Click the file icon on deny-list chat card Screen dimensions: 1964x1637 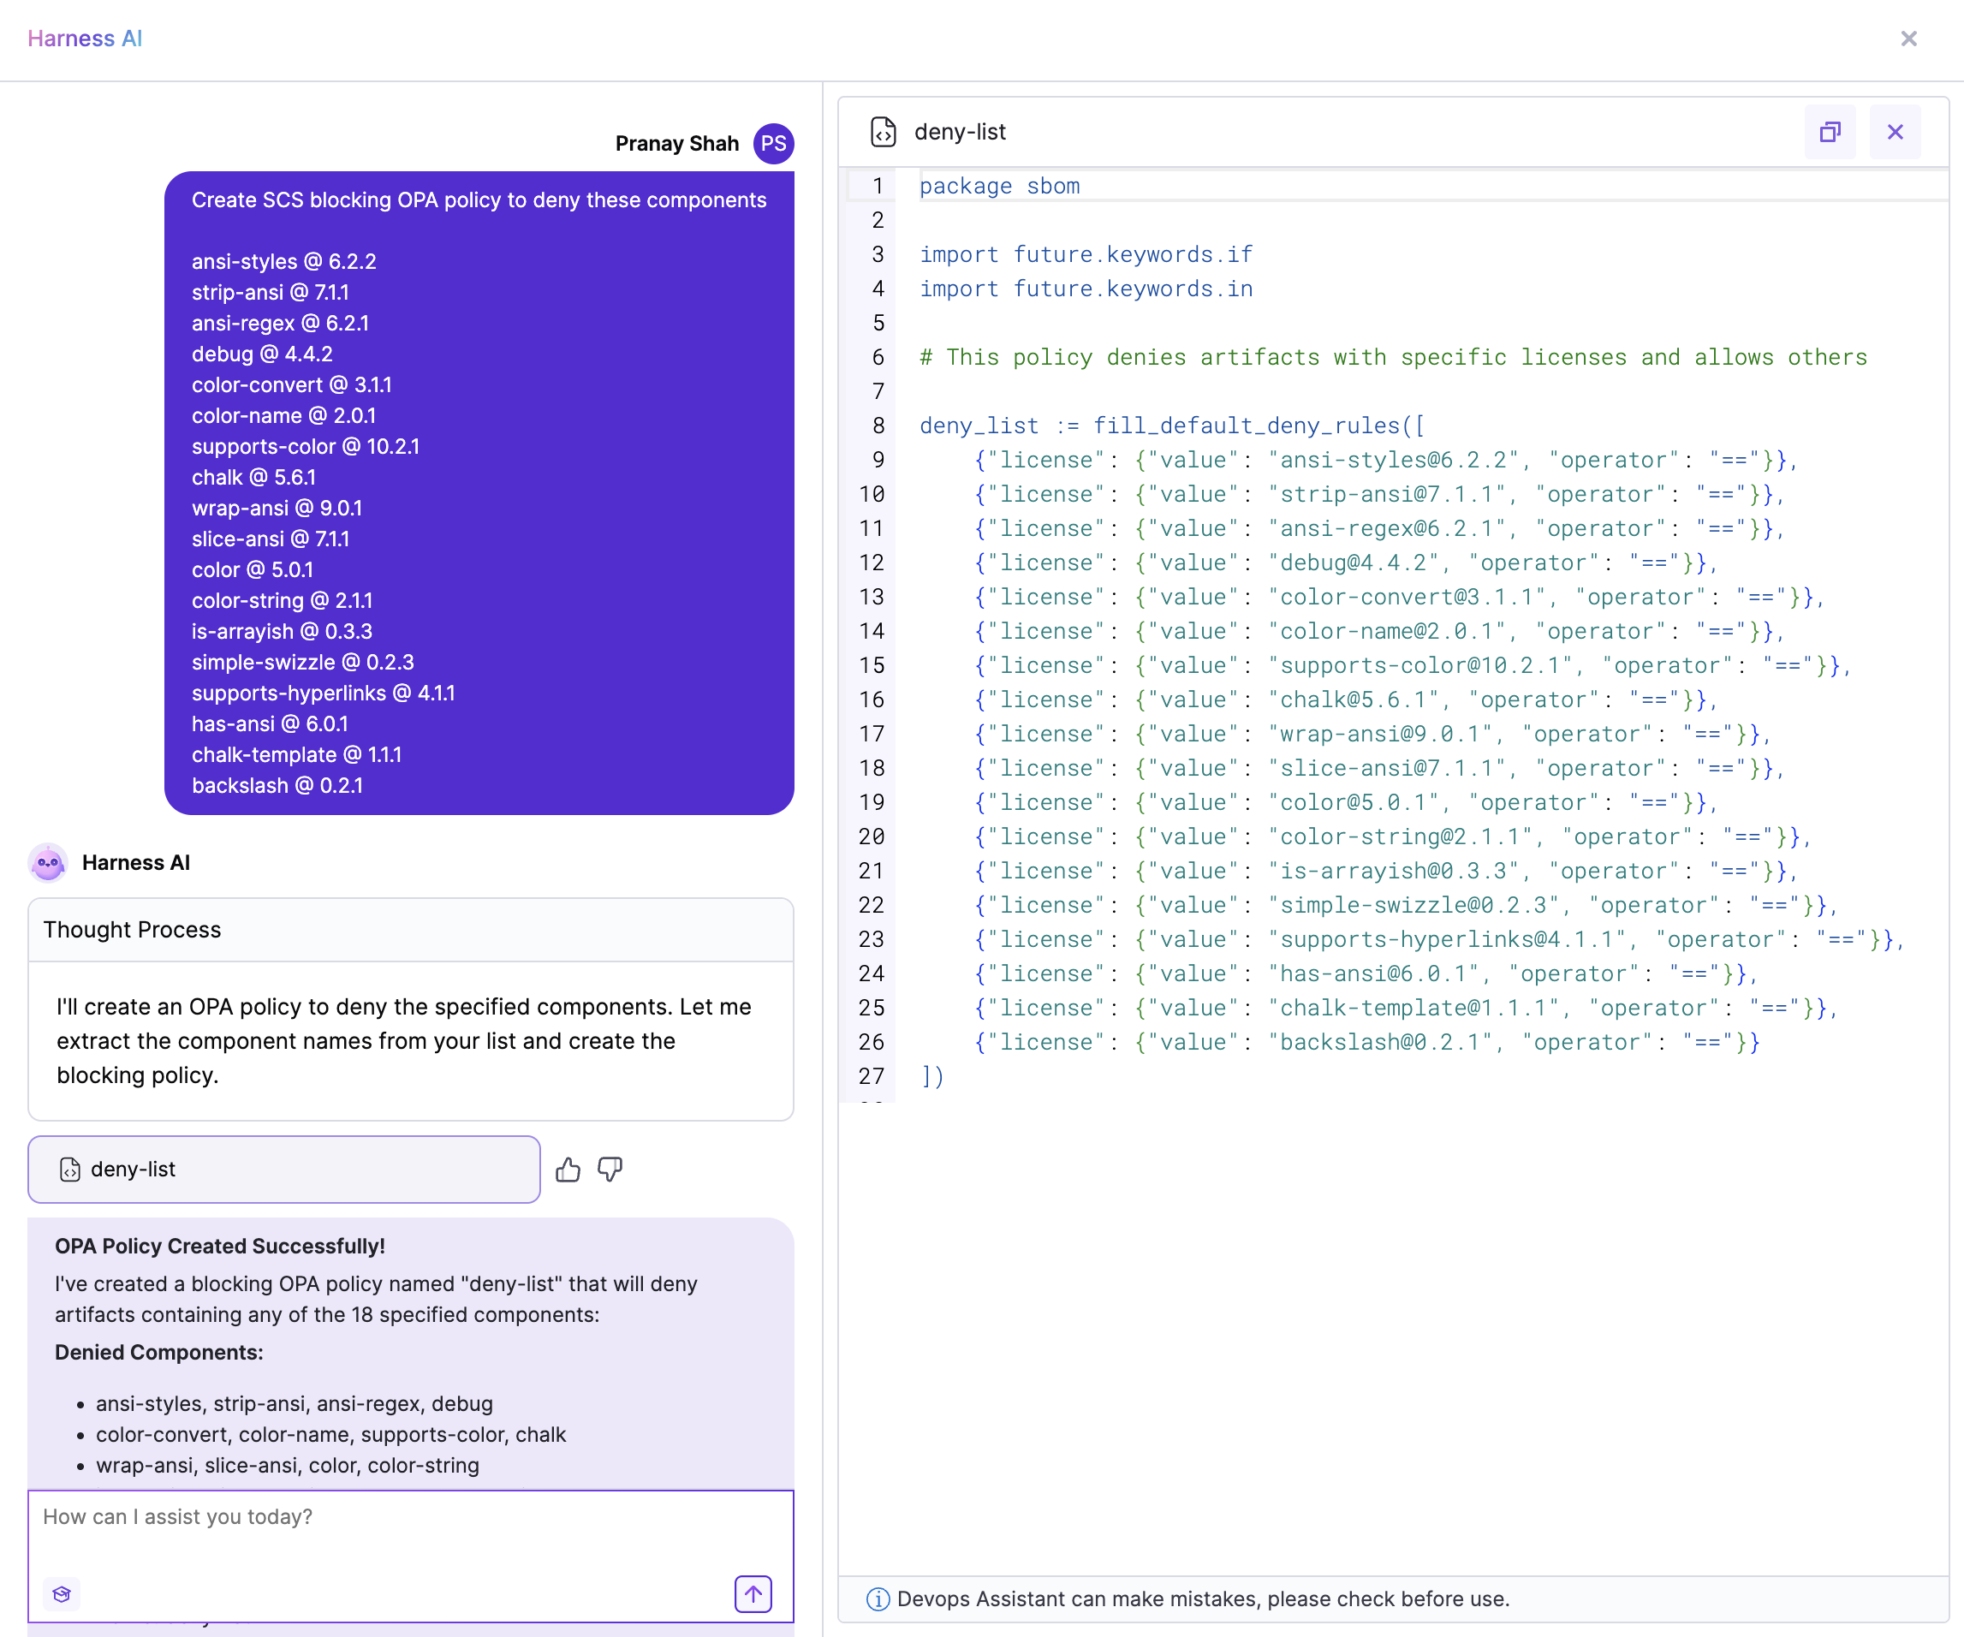69,1170
